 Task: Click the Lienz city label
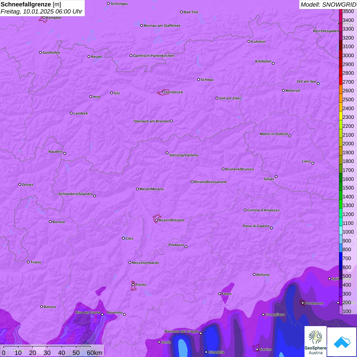click(x=306, y=161)
